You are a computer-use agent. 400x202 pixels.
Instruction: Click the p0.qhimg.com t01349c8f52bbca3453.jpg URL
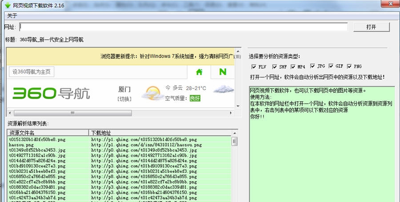tap(144, 151)
